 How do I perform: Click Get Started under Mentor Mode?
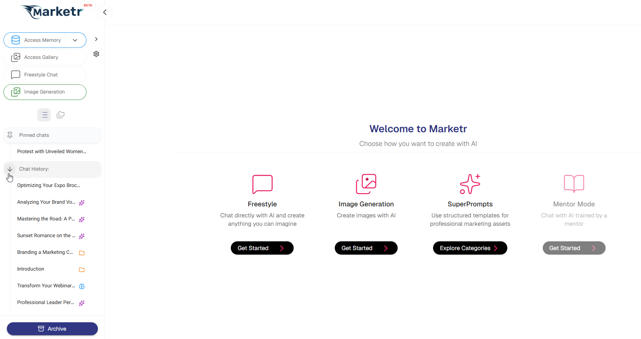click(574, 248)
